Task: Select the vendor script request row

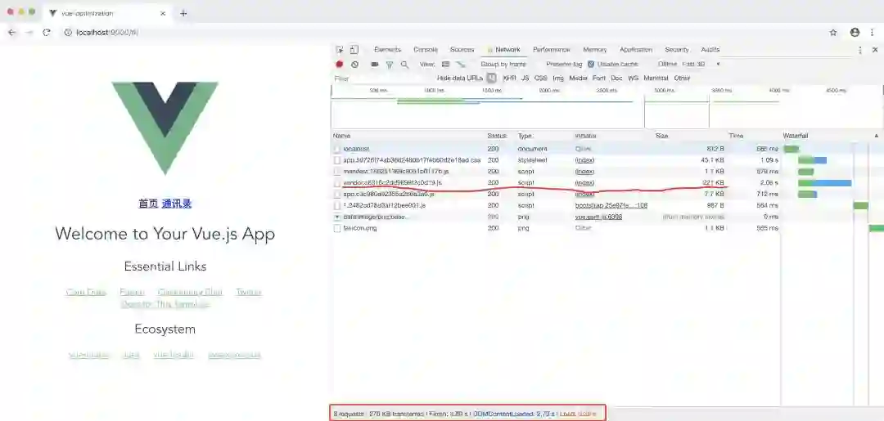Action: pos(555,183)
